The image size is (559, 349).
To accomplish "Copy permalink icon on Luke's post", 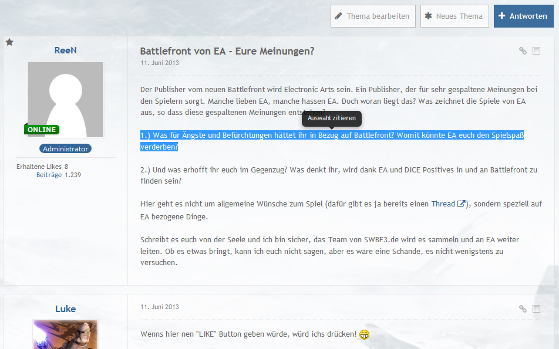I will click(523, 309).
